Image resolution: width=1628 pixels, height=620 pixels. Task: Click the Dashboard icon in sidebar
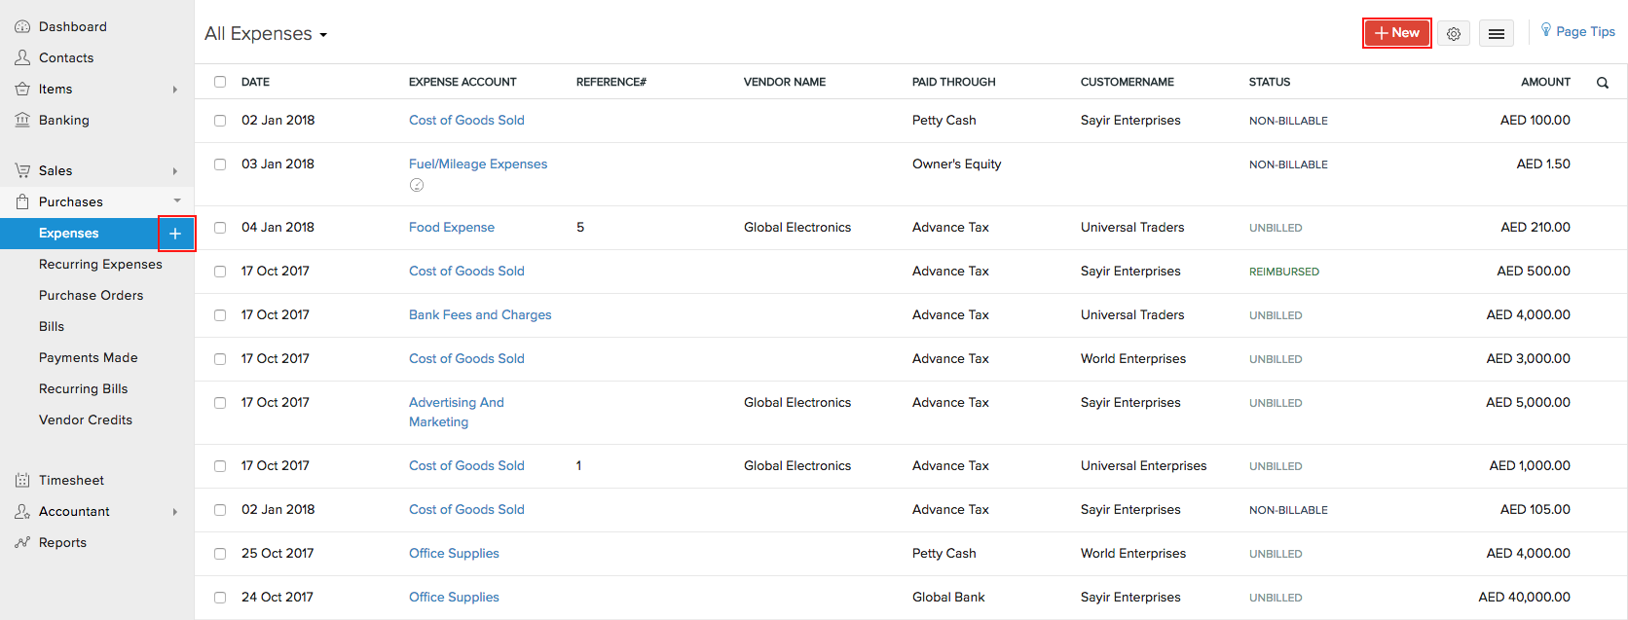click(x=22, y=27)
